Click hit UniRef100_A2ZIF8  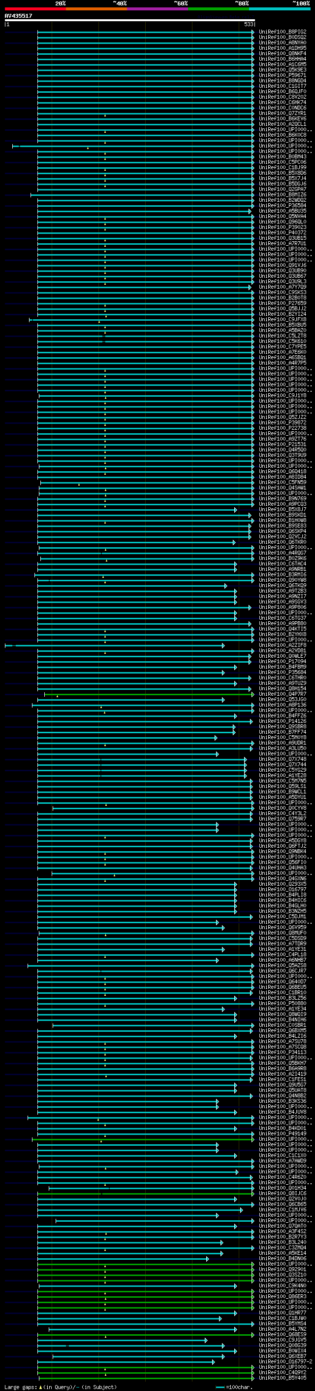pyautogui.click(x=282, y=645)
